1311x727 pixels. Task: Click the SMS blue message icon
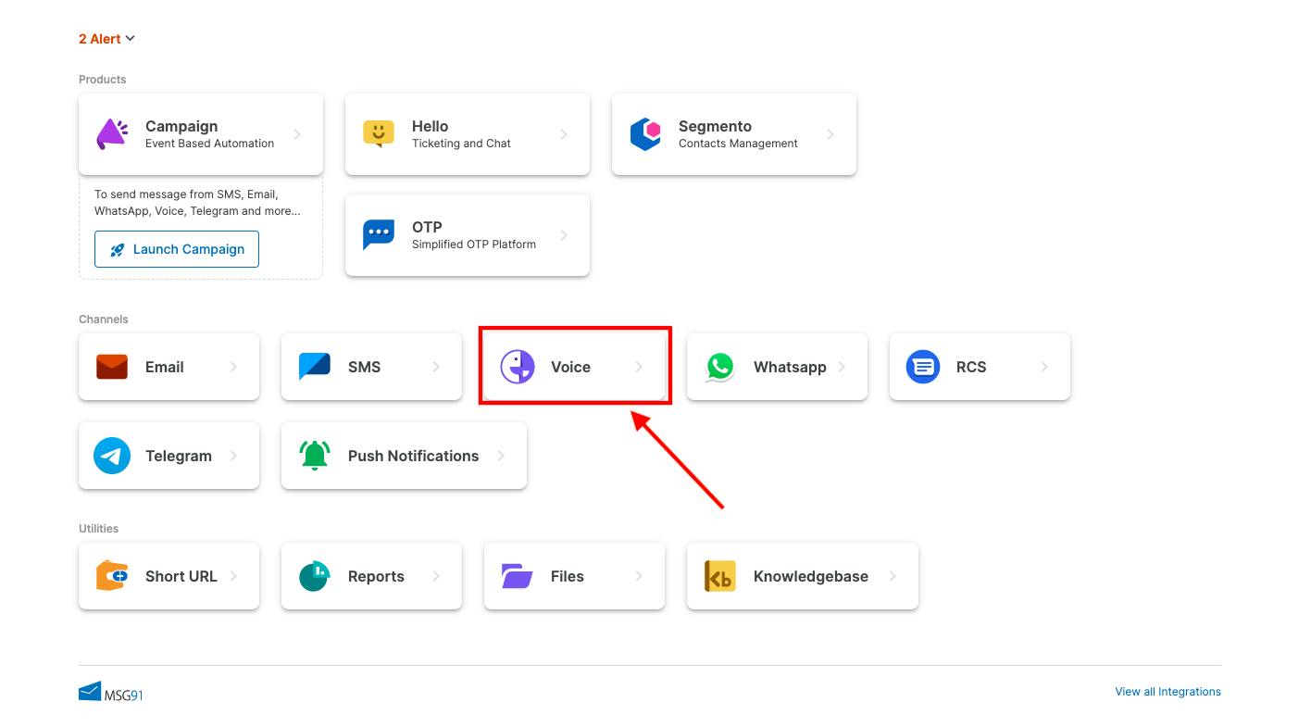[x=315, y=367]
